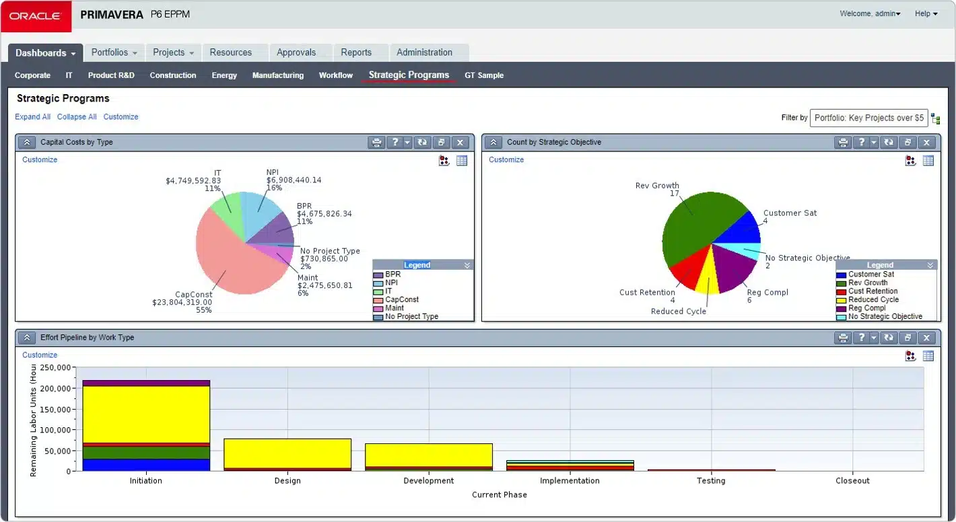Maximize the Count by Strategic Objective portlet
The image size is (956, 522).
tap(908, 143)
